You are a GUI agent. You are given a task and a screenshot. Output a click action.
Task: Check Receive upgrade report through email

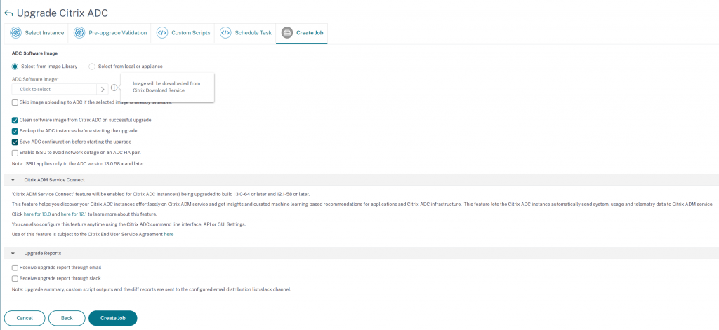(15, 268)
